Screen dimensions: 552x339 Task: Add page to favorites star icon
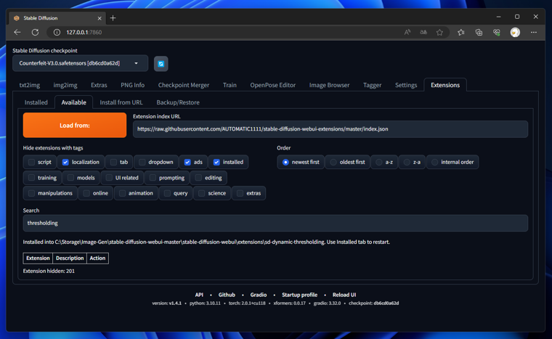(x=439, y=32)
